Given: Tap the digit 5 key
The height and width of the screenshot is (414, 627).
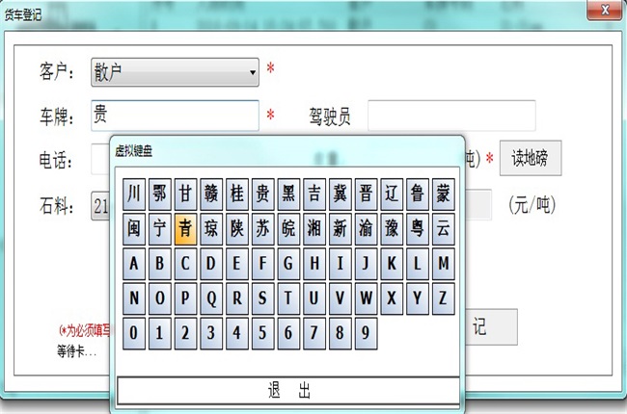Looking at the screenshot, I should (x=260, y=333).
